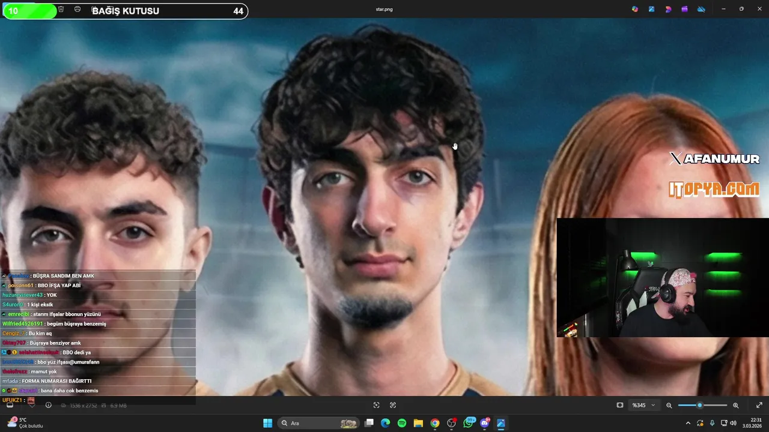Switch to the Photos app taskbar icon
Screen dimensions: 769x432
click(500, 423)
